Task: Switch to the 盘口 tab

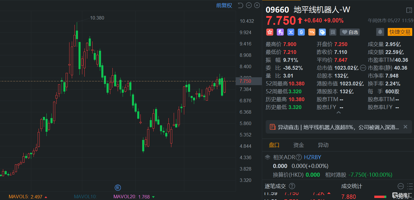Action: point(274,145)
